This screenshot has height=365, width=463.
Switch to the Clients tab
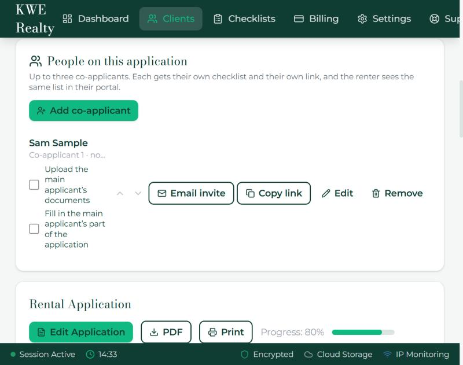[171, 19]
